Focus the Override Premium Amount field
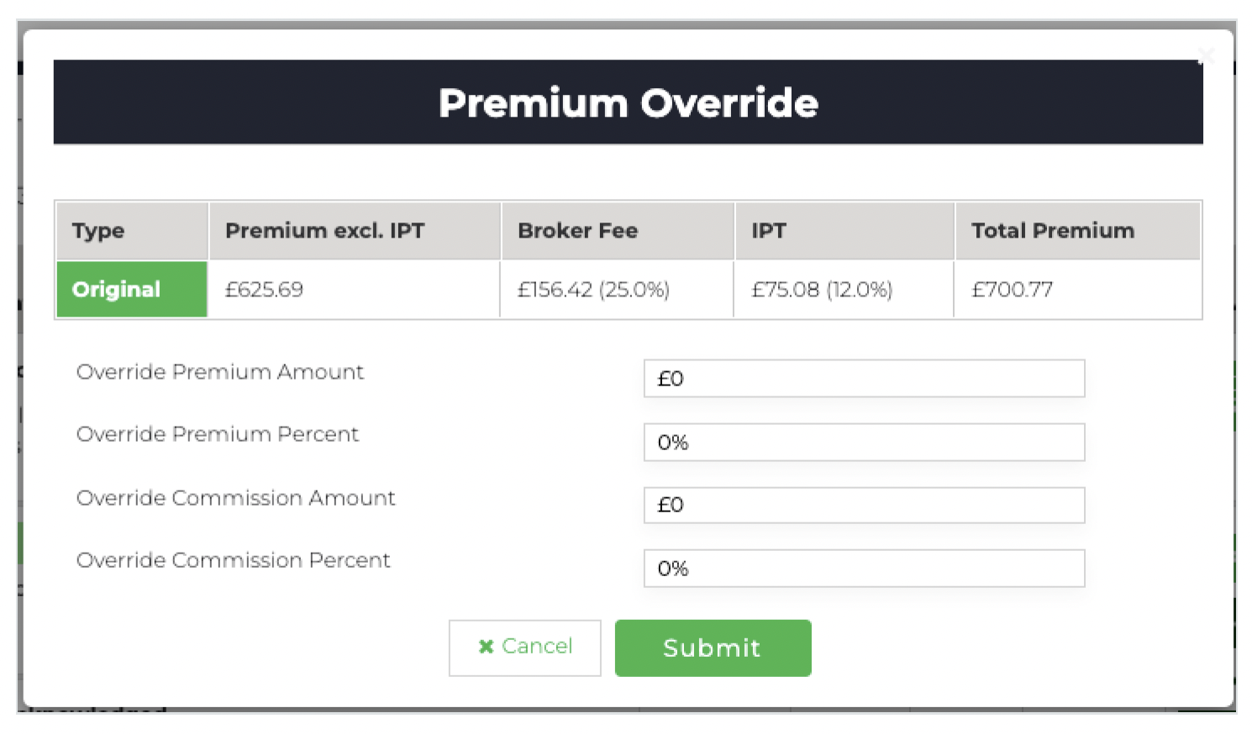The height and width of the screenshot is (734, 1252). point(864,379)
